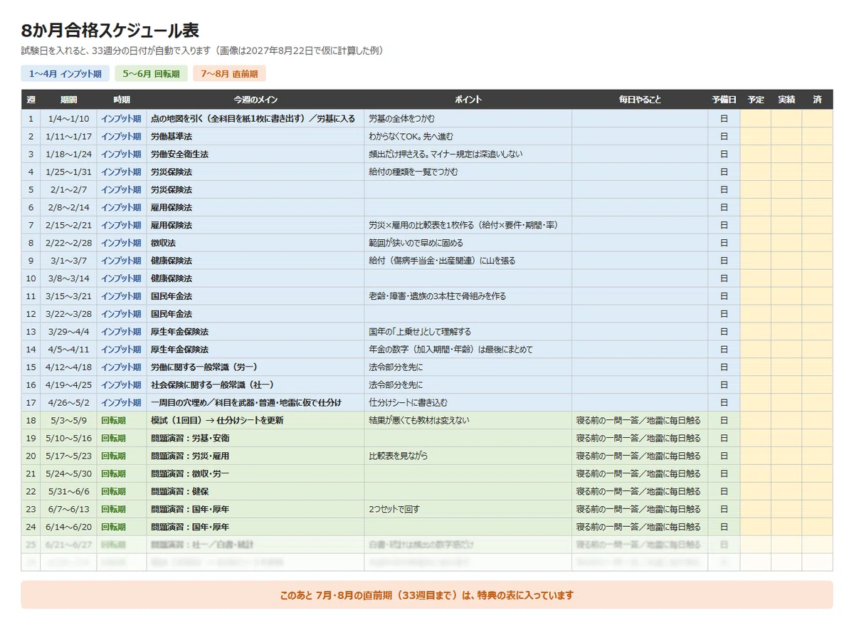Select the date cell 6/14～6/20

tap(69, 527)
